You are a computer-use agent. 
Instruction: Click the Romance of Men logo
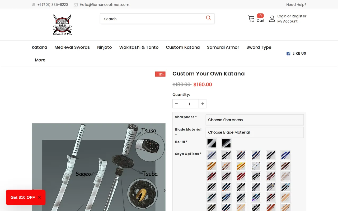(x=62, y=25)
